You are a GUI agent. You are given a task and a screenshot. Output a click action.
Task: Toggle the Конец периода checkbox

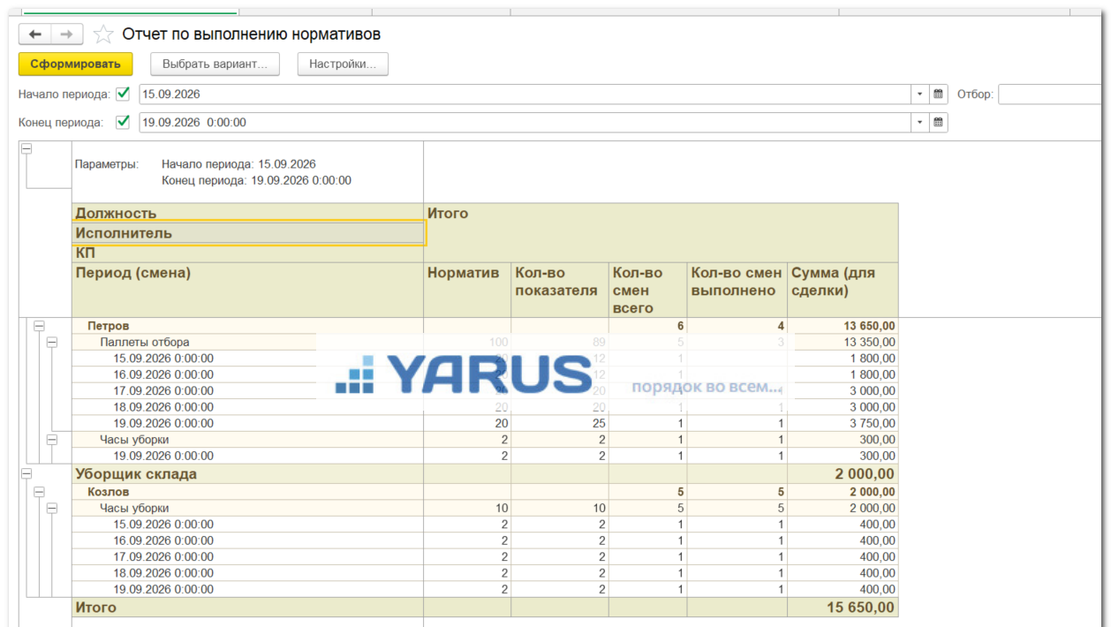[123, 122]
